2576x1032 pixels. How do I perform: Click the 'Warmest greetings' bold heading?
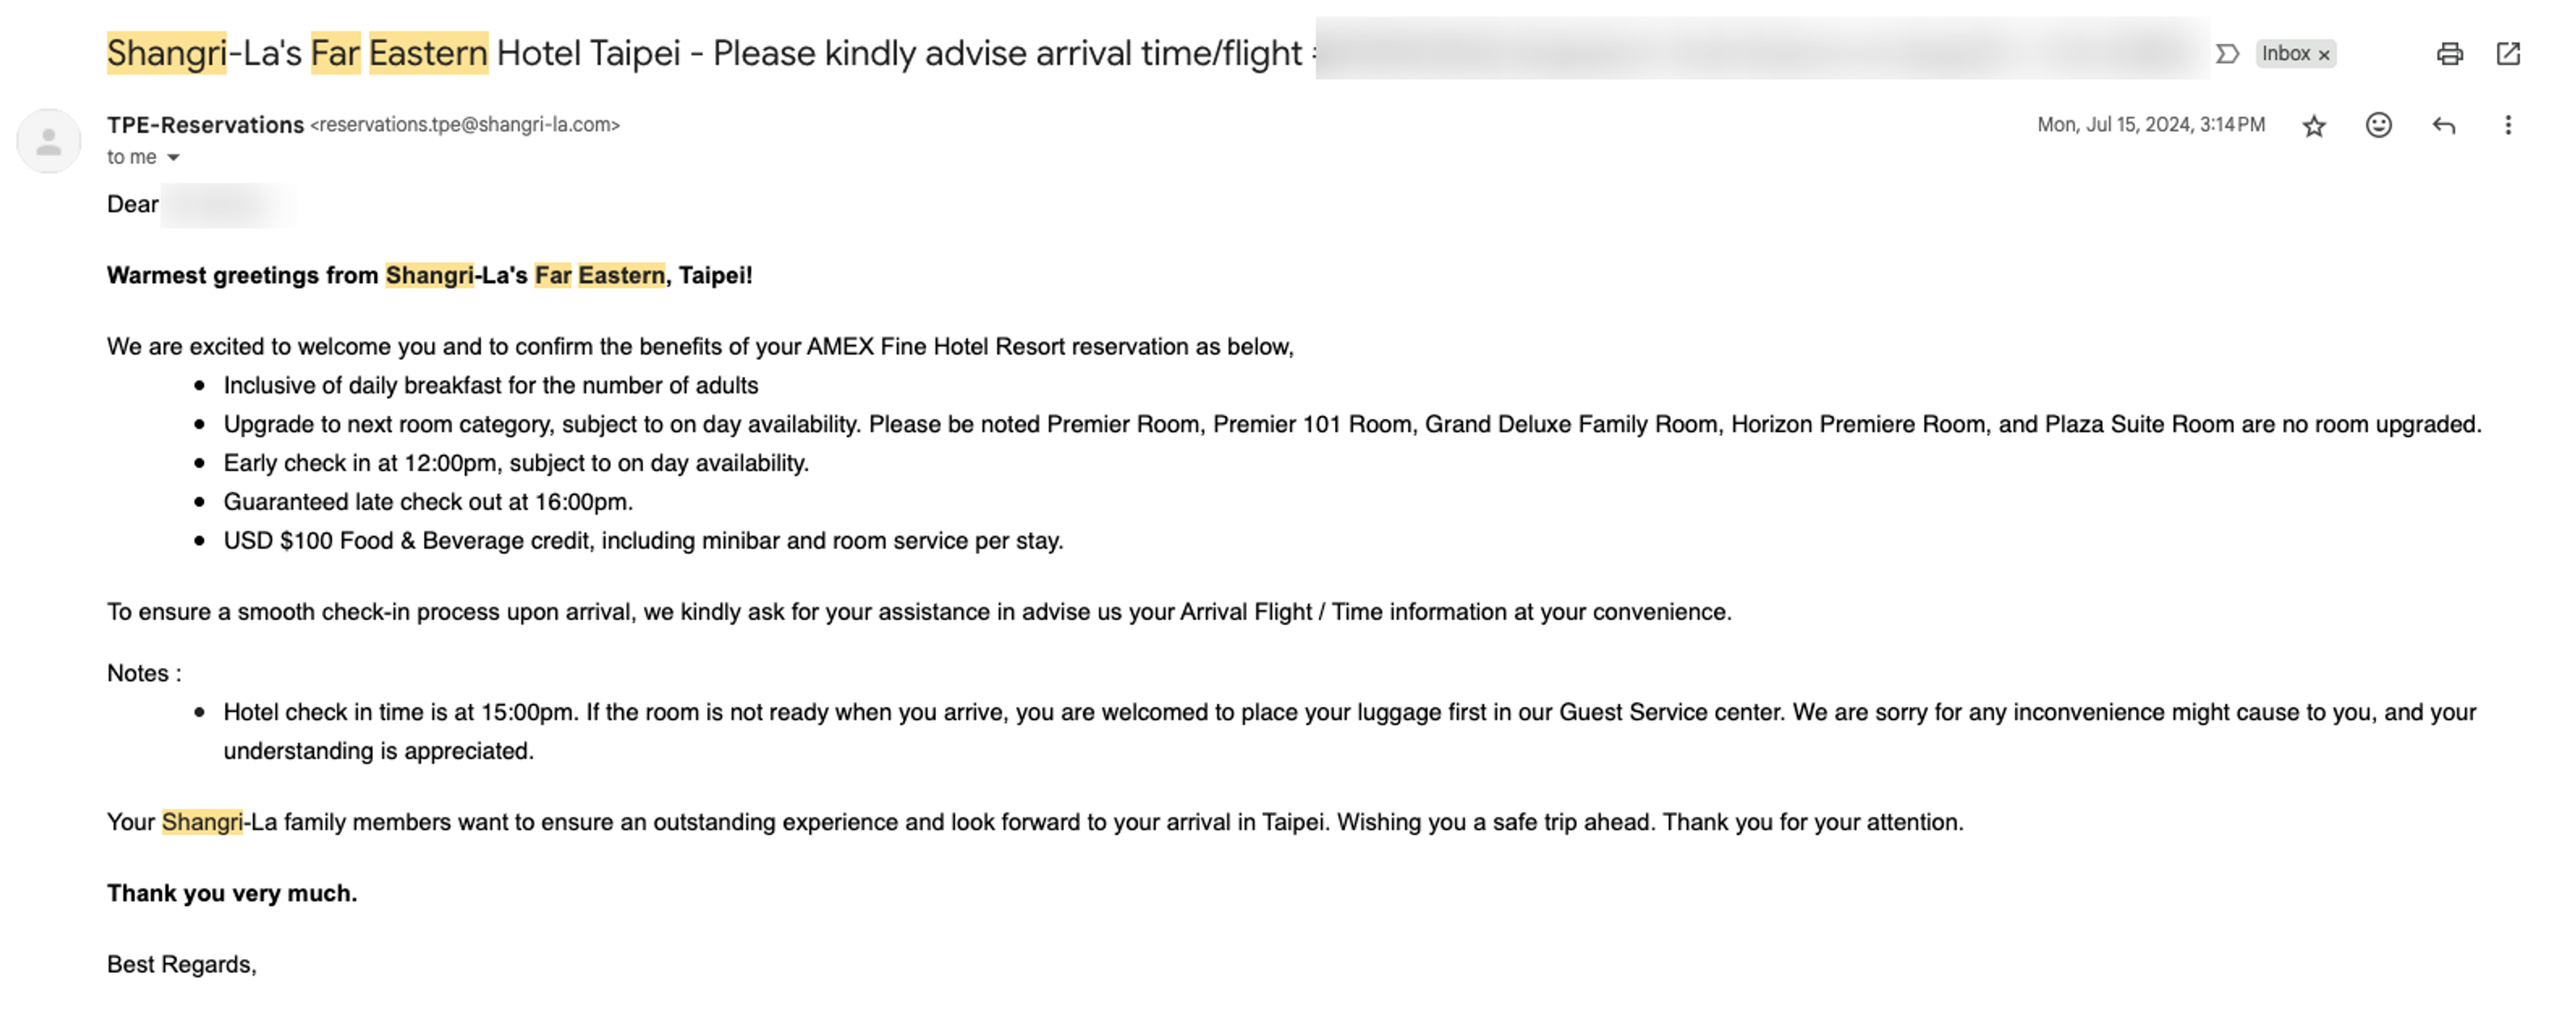(x=430, y=275)
